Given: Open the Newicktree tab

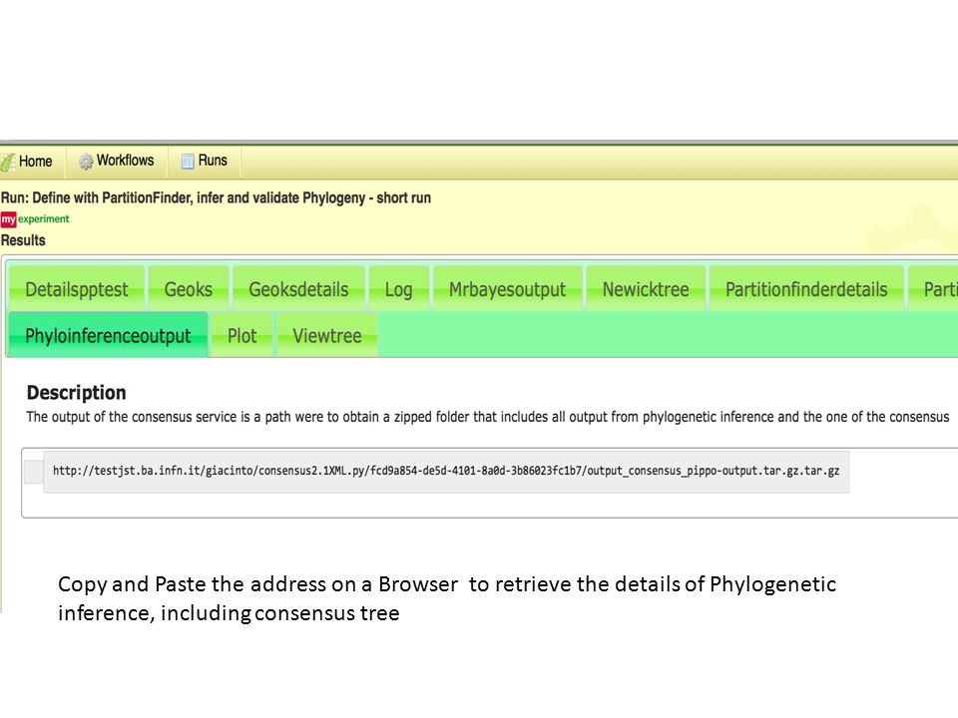Looking at the screenshot, I should [x=646, y=289].
